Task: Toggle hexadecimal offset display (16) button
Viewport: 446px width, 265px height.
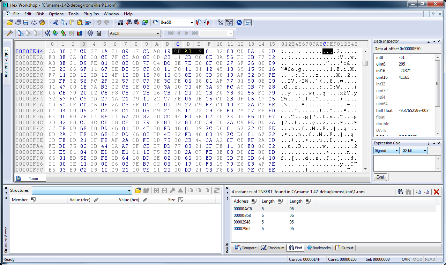Action: (x=229, y=22)
